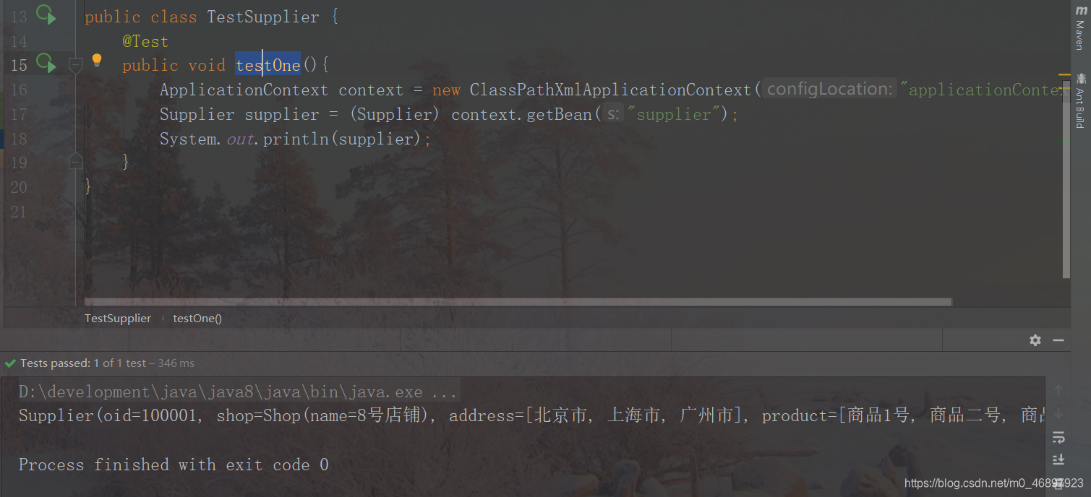Image resolution: width=1091 pixels, height=497 pixels.
Task: Open the yellow lightbulb quick-fix icon
Action: pyautogui.click(x=97, y=61)
